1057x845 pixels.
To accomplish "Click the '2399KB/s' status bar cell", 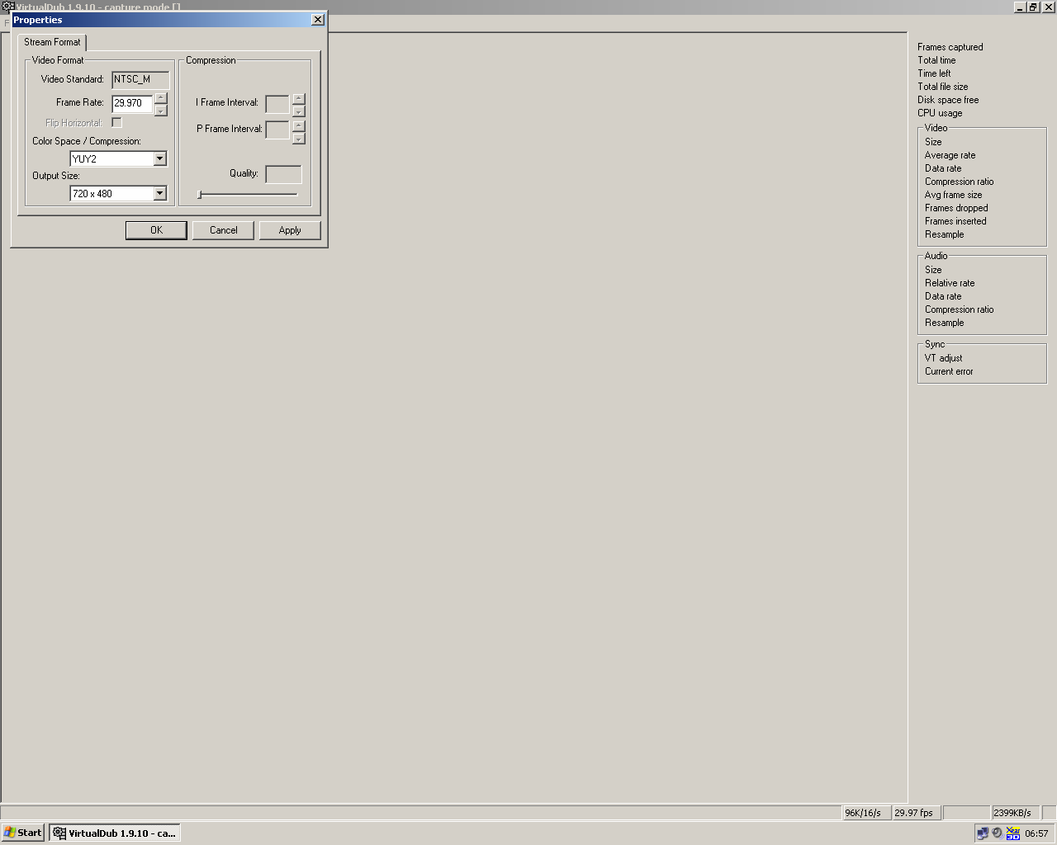I will 1015,813.
